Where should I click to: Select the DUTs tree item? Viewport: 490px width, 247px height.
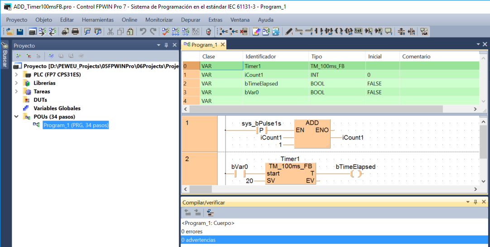click(40, 100)
